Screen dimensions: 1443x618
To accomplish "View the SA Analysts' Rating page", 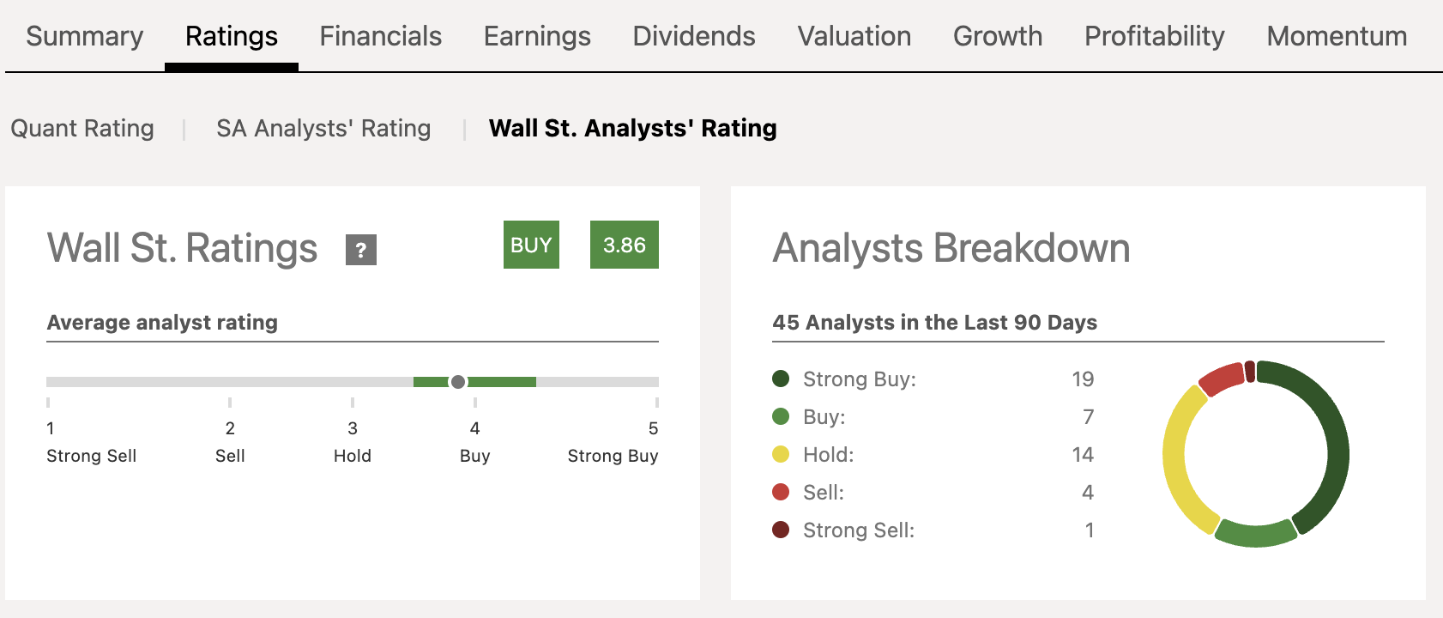I will (x=323, y=128).
